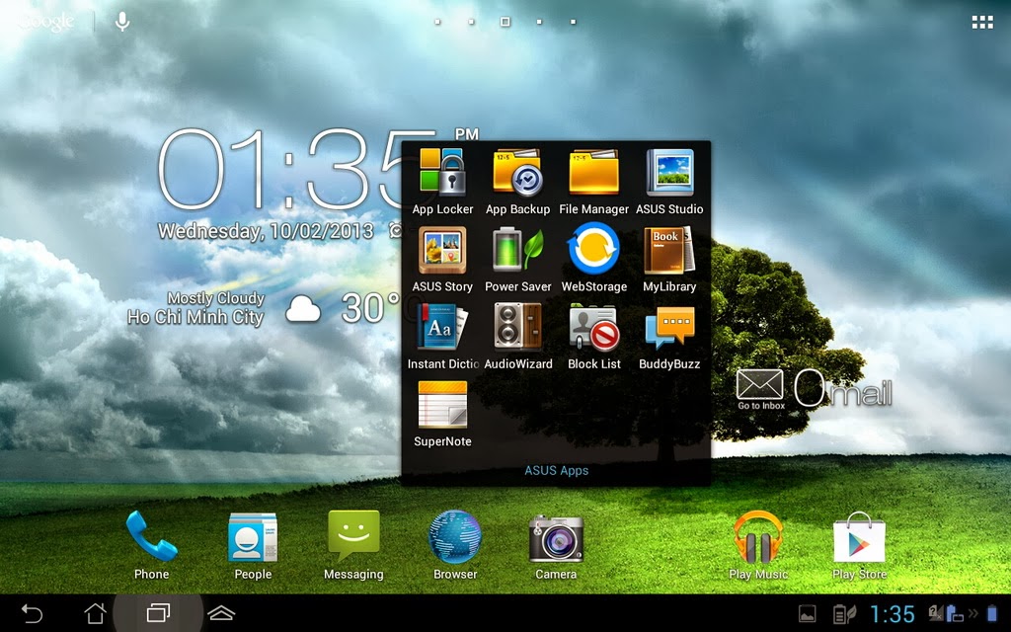Screen dimensions: 1011x632
Task: Open WebStorage
Action: (593, 249)
